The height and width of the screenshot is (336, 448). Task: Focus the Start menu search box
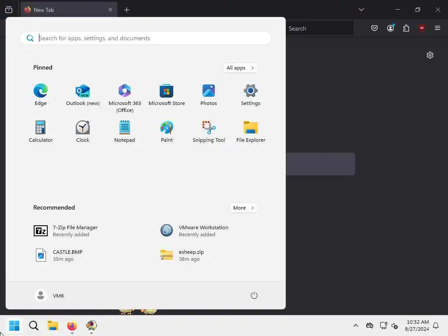(x=146, y=38)
